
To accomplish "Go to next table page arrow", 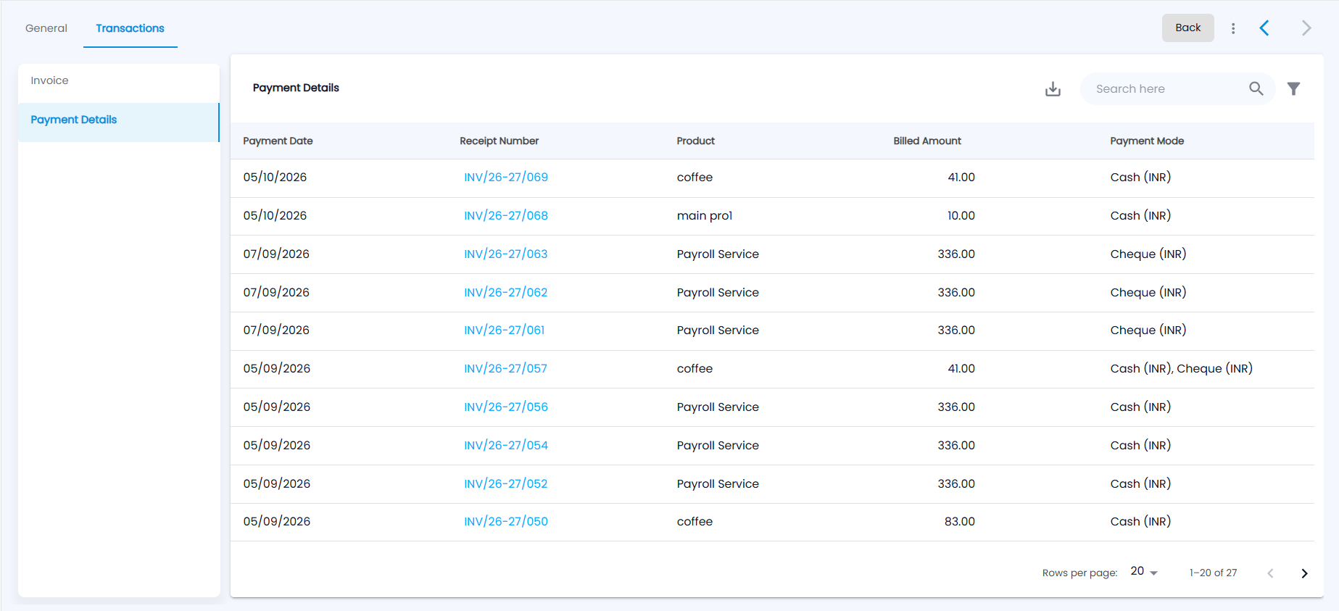I will [1304, 573].
